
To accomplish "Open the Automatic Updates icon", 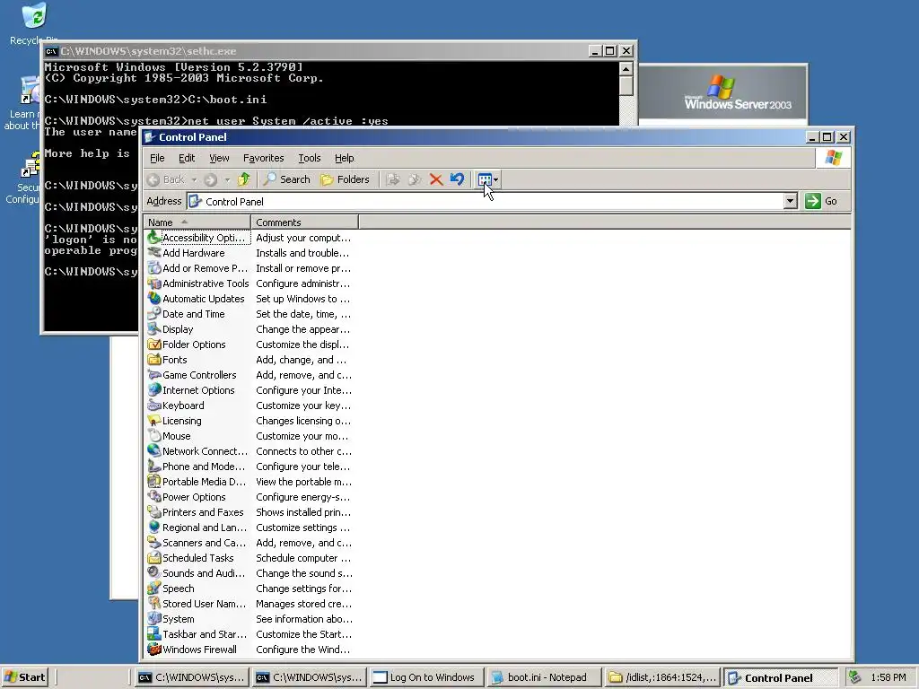I will point(154,298).
